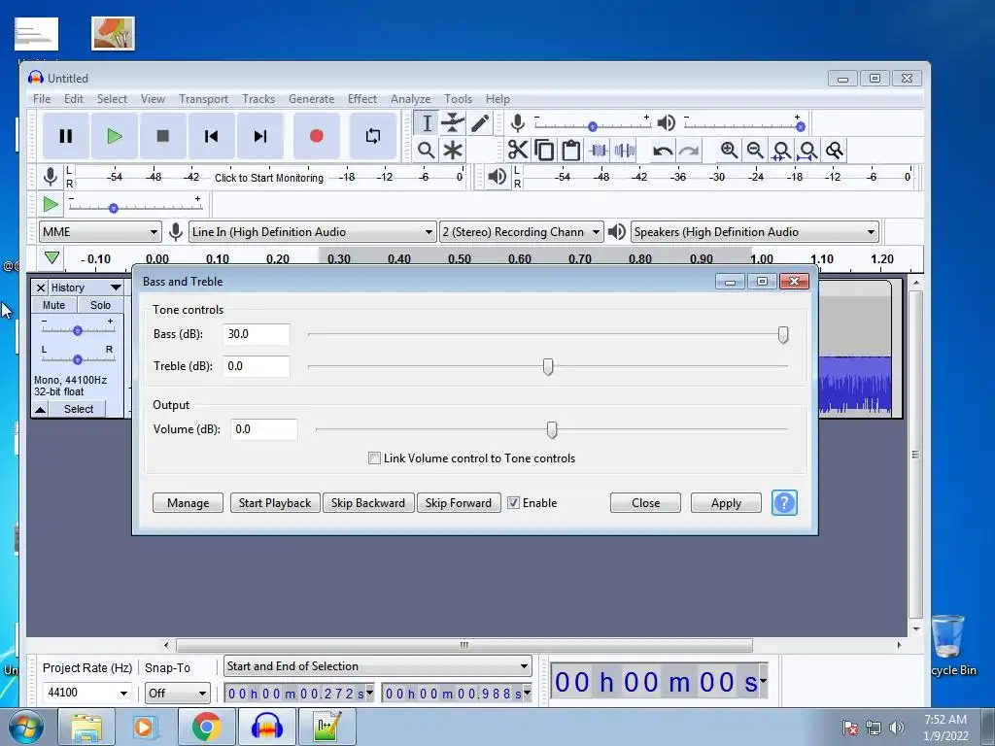Click the green timeline options triangle
Screen dimensions: 995x746
click(52, 257)
